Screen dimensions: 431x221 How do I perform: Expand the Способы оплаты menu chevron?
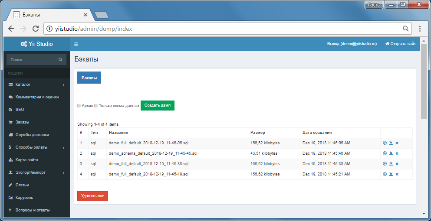point(63,148)
